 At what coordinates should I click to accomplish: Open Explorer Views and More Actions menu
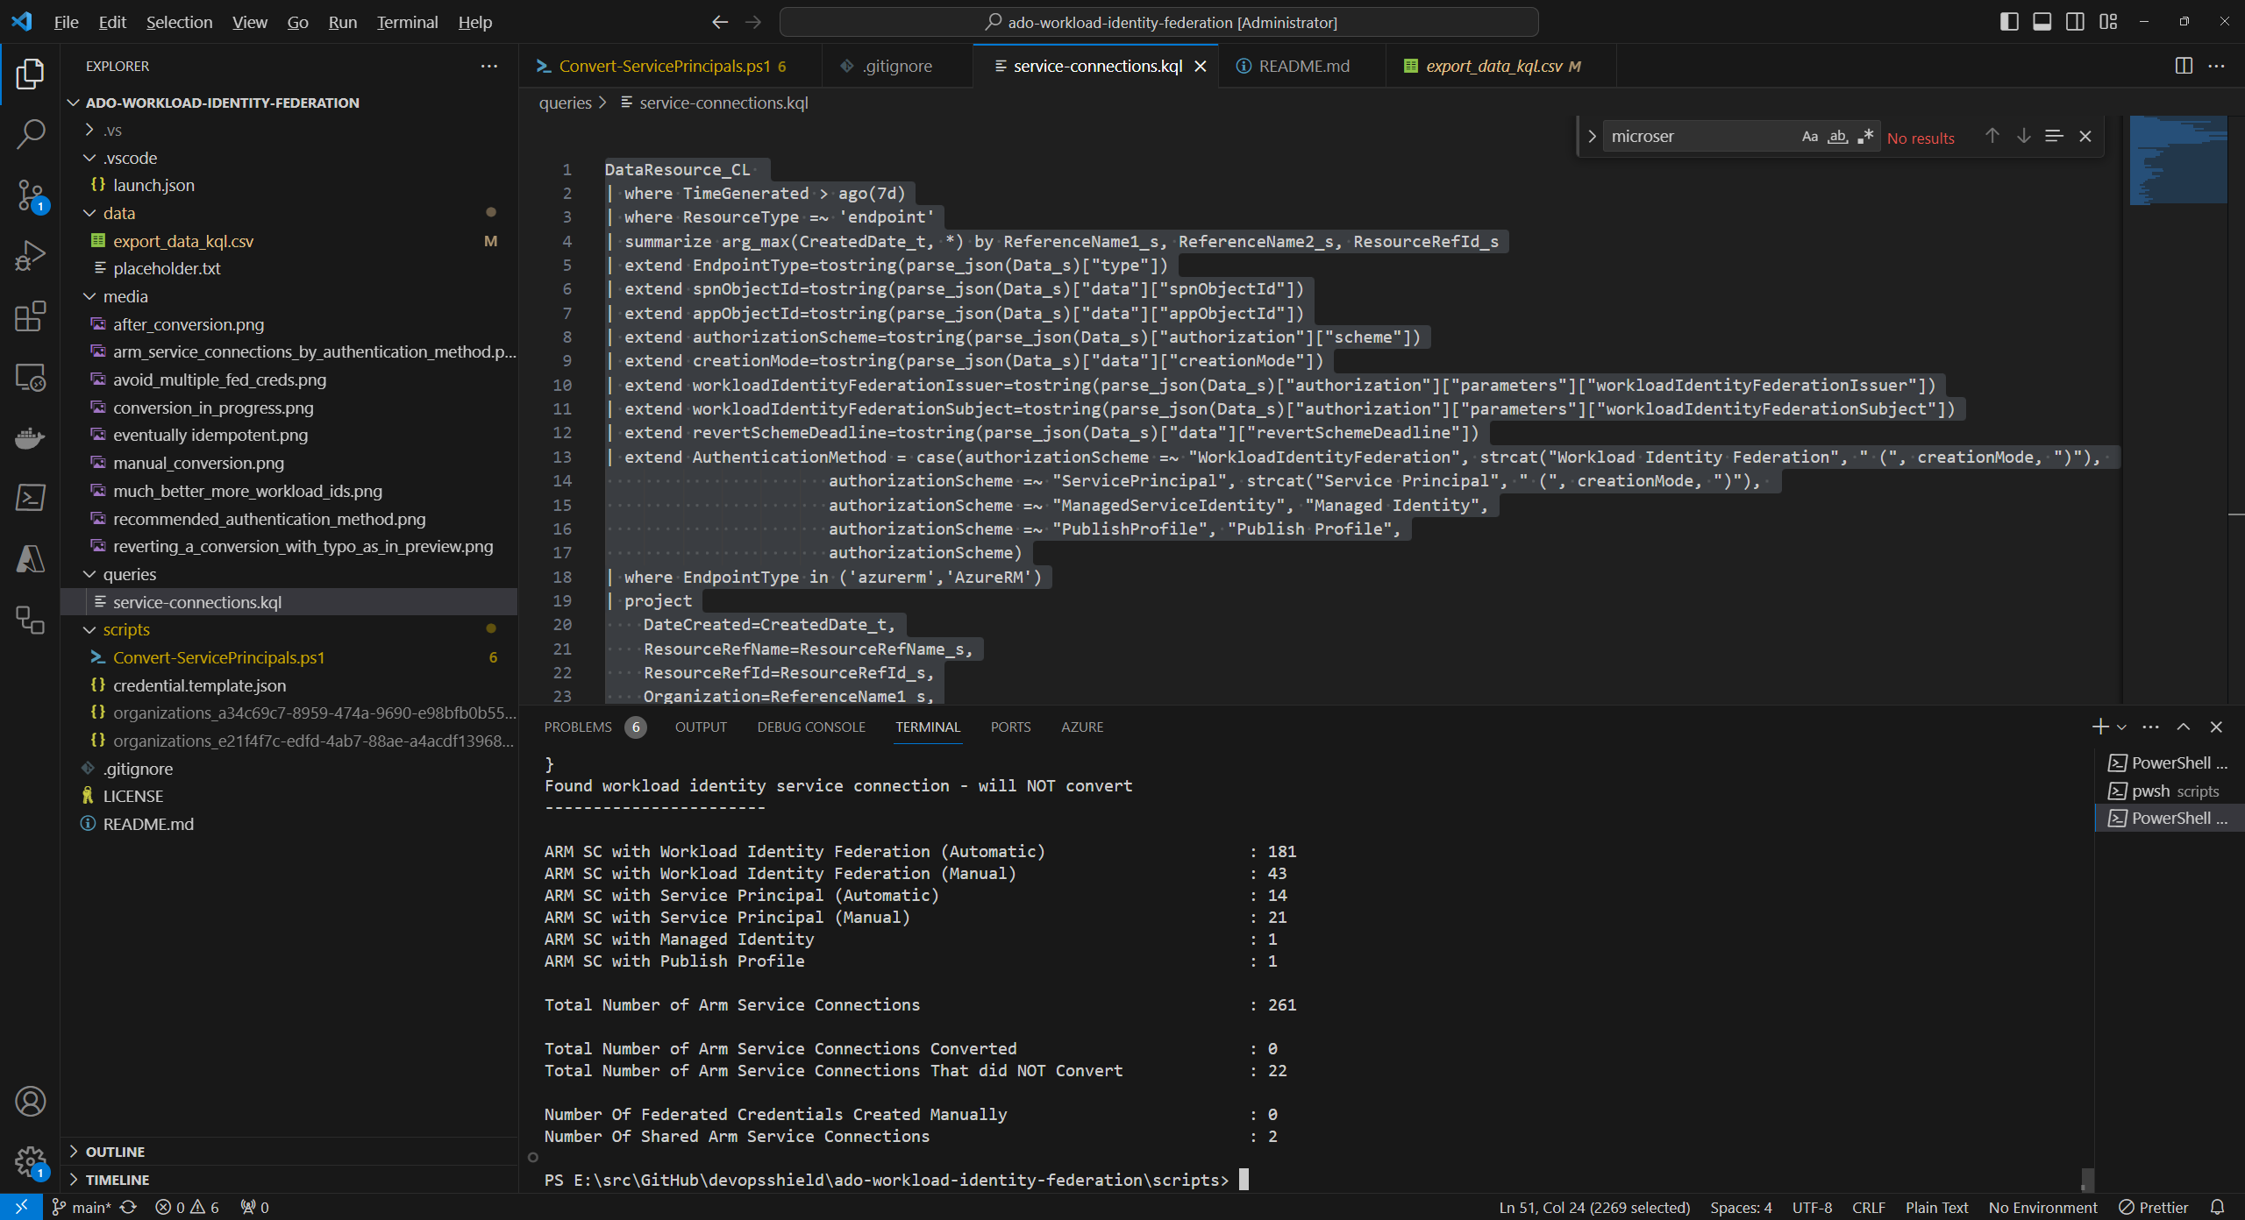click(x=489, y=66)
